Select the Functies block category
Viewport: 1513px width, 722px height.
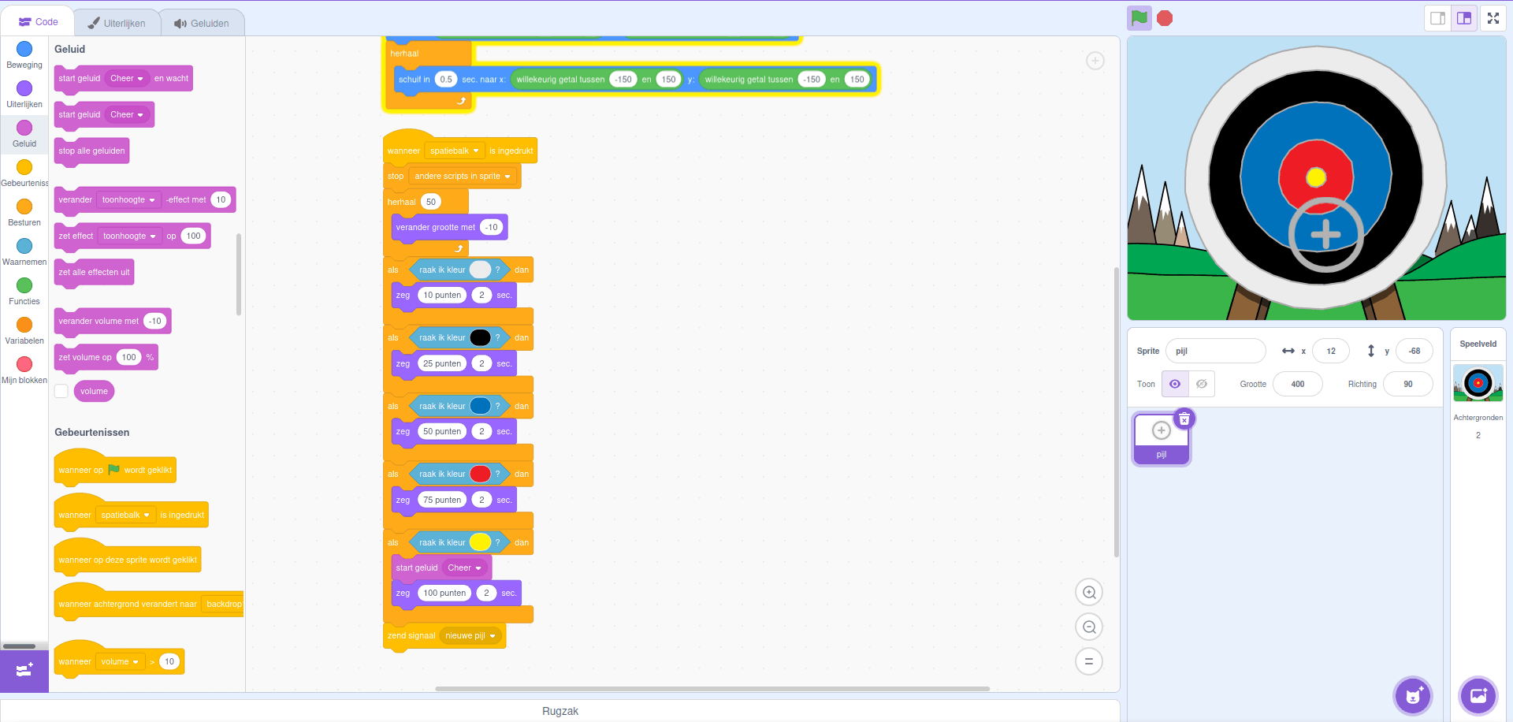pyautogui.click(x=24, y=292)
